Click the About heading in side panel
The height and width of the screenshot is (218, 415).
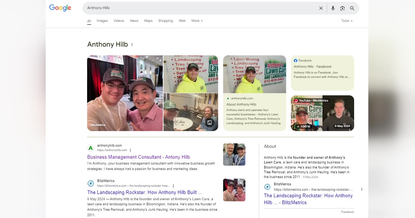click(x=270, y=146)
